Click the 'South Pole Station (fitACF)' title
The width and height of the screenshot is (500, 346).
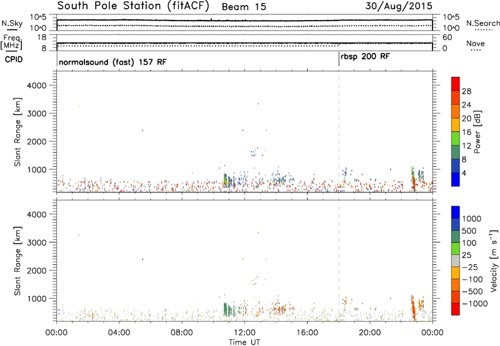point(133,6)
